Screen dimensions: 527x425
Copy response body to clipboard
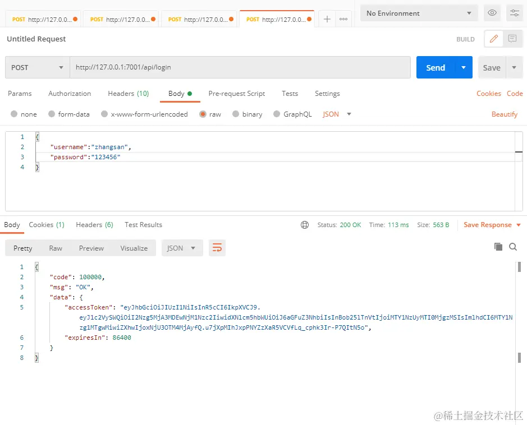[x=498, y=247]
